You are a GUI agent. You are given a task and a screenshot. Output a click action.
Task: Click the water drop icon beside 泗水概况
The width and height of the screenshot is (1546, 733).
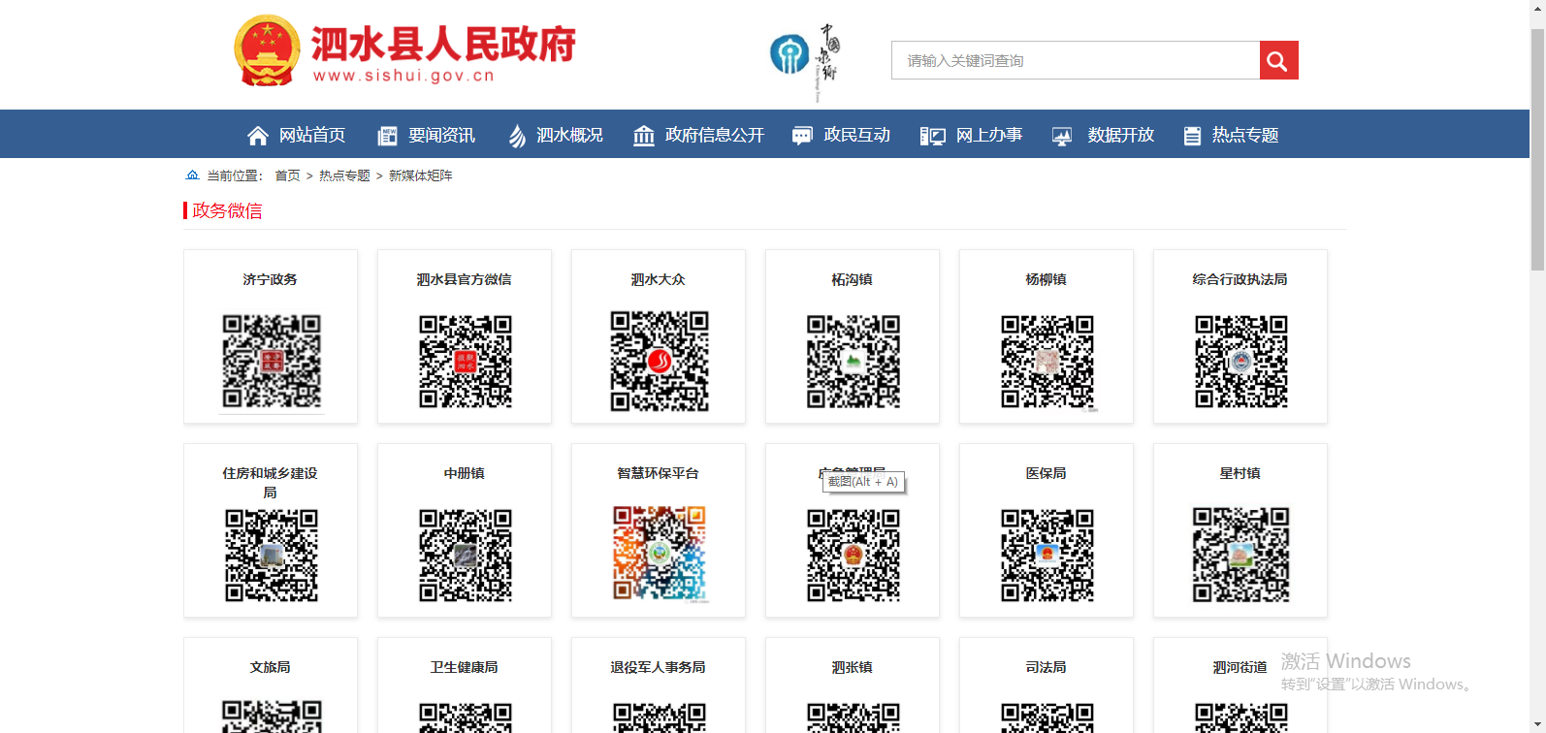(517, 136)
